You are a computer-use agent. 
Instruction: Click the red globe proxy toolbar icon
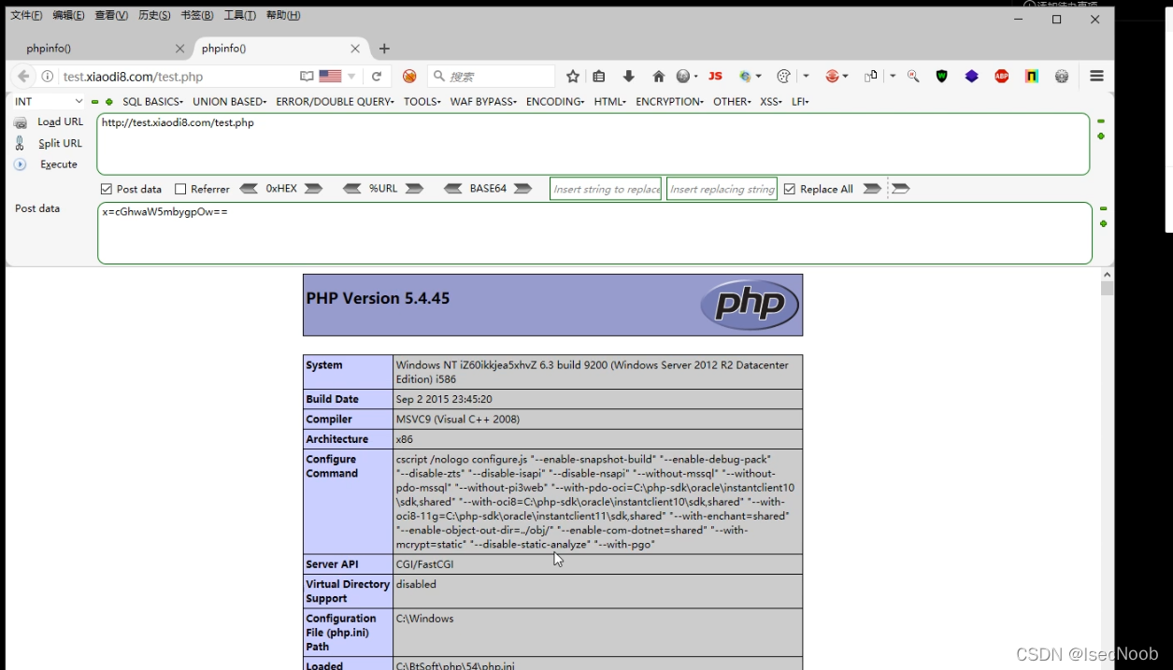[x=832, y=77]
